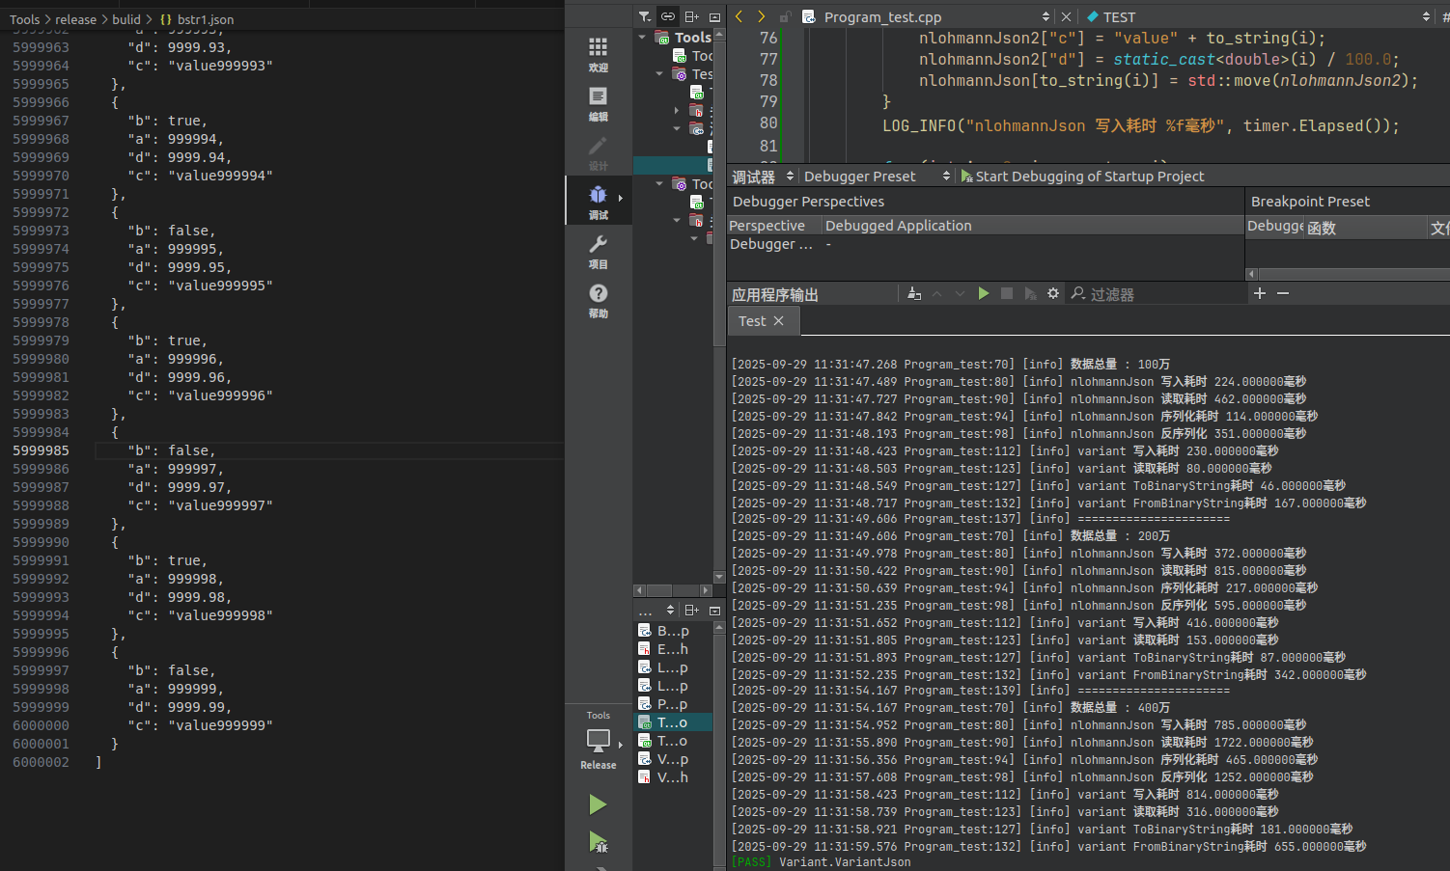This screenshot has height=871, width=1450.
Task: Split the editor view with the split icon
Action: click(x=690, y=16)
